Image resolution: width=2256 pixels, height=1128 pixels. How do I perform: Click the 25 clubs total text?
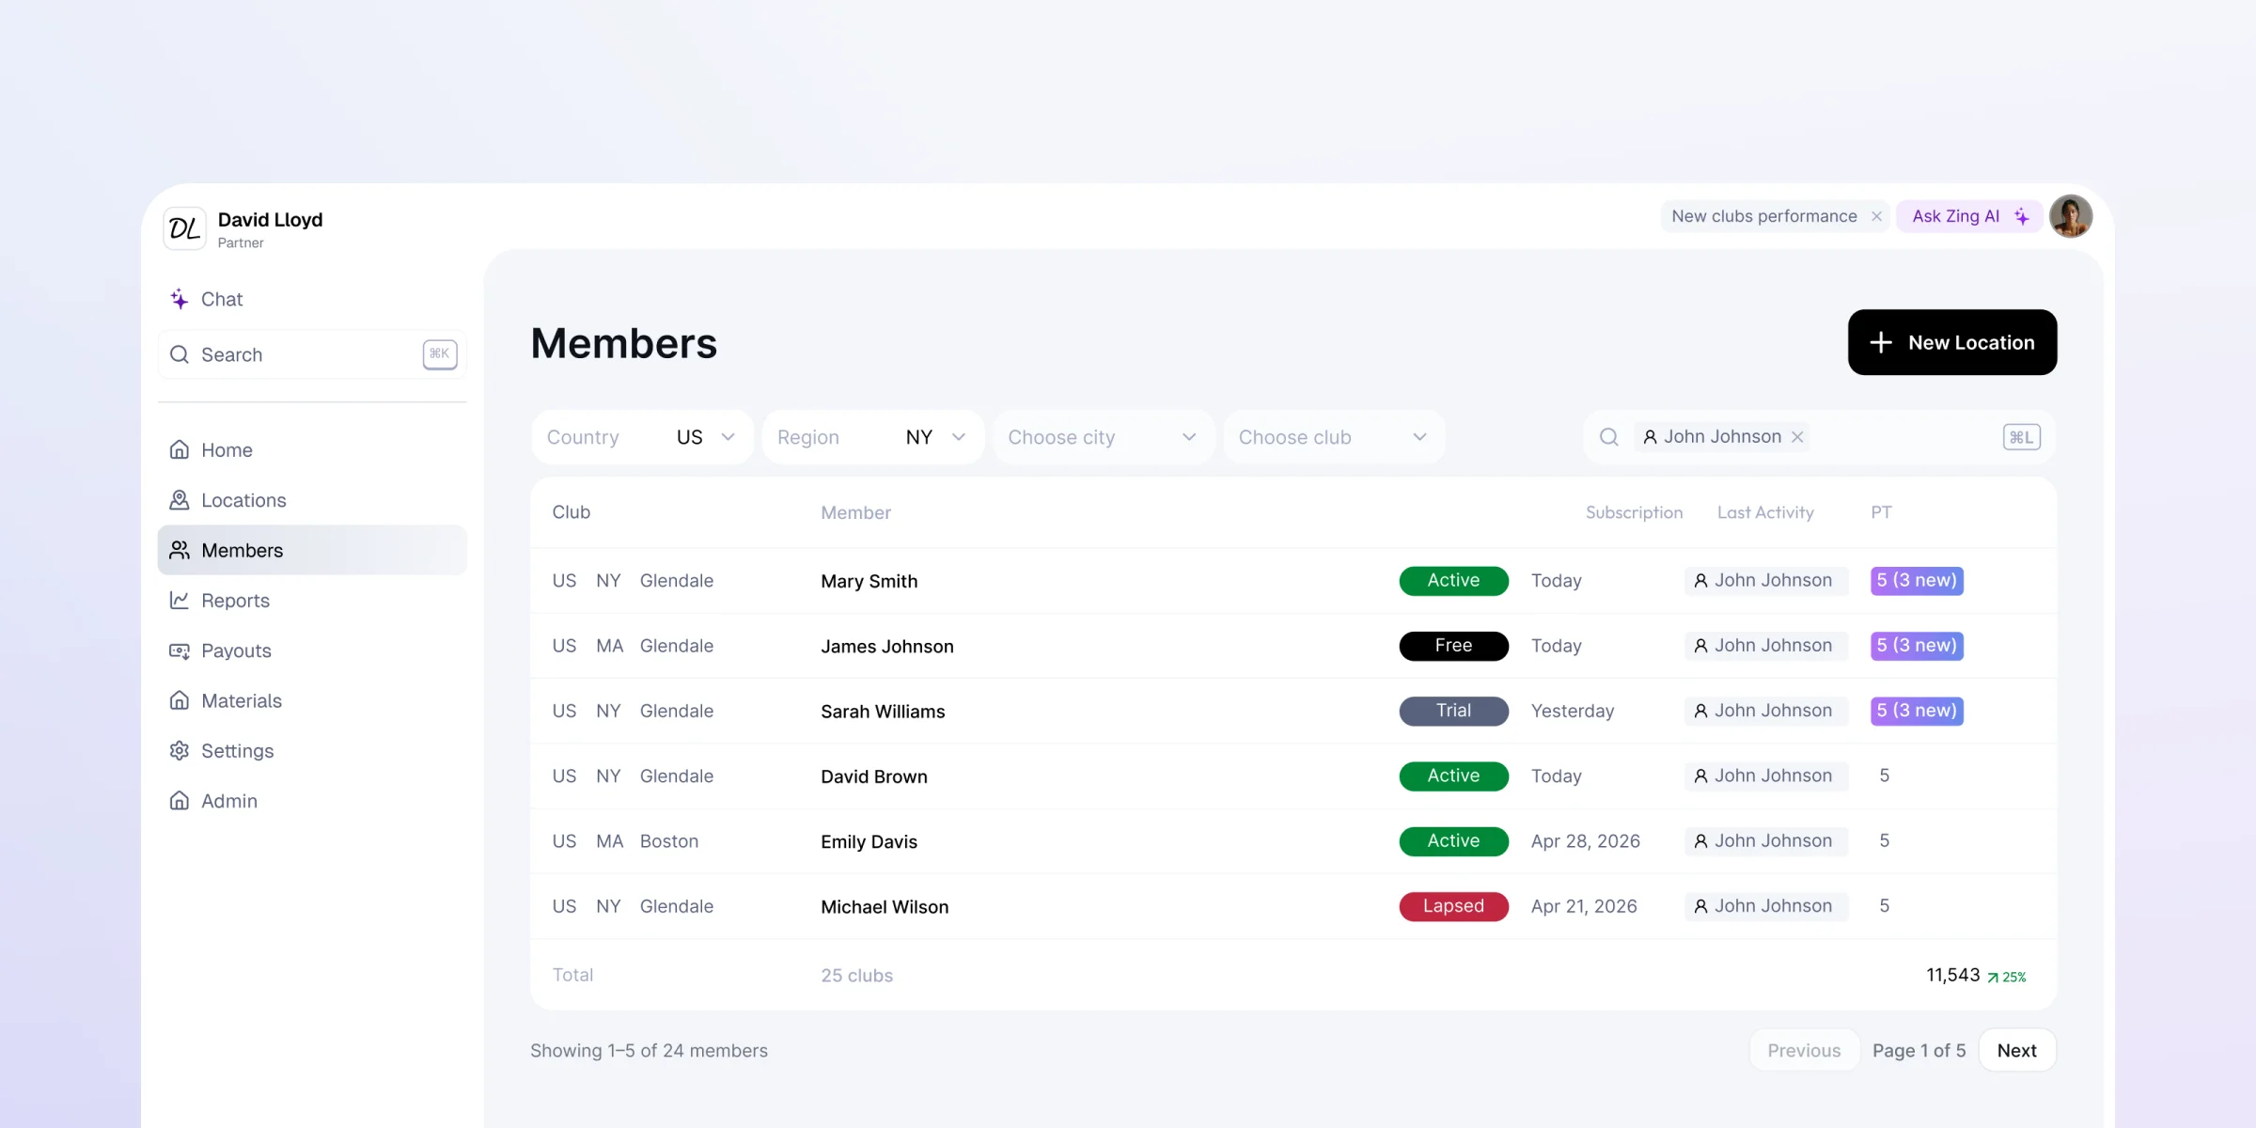(856, 976)
